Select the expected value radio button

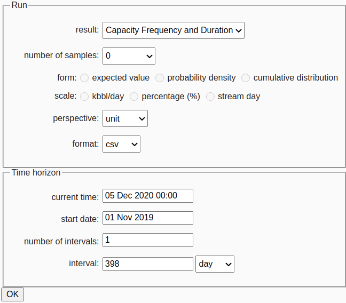[84, 78]
